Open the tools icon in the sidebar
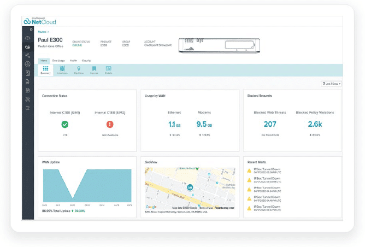Screen dimensions: 365x247 pyautogui.click(x=27, y=99)
